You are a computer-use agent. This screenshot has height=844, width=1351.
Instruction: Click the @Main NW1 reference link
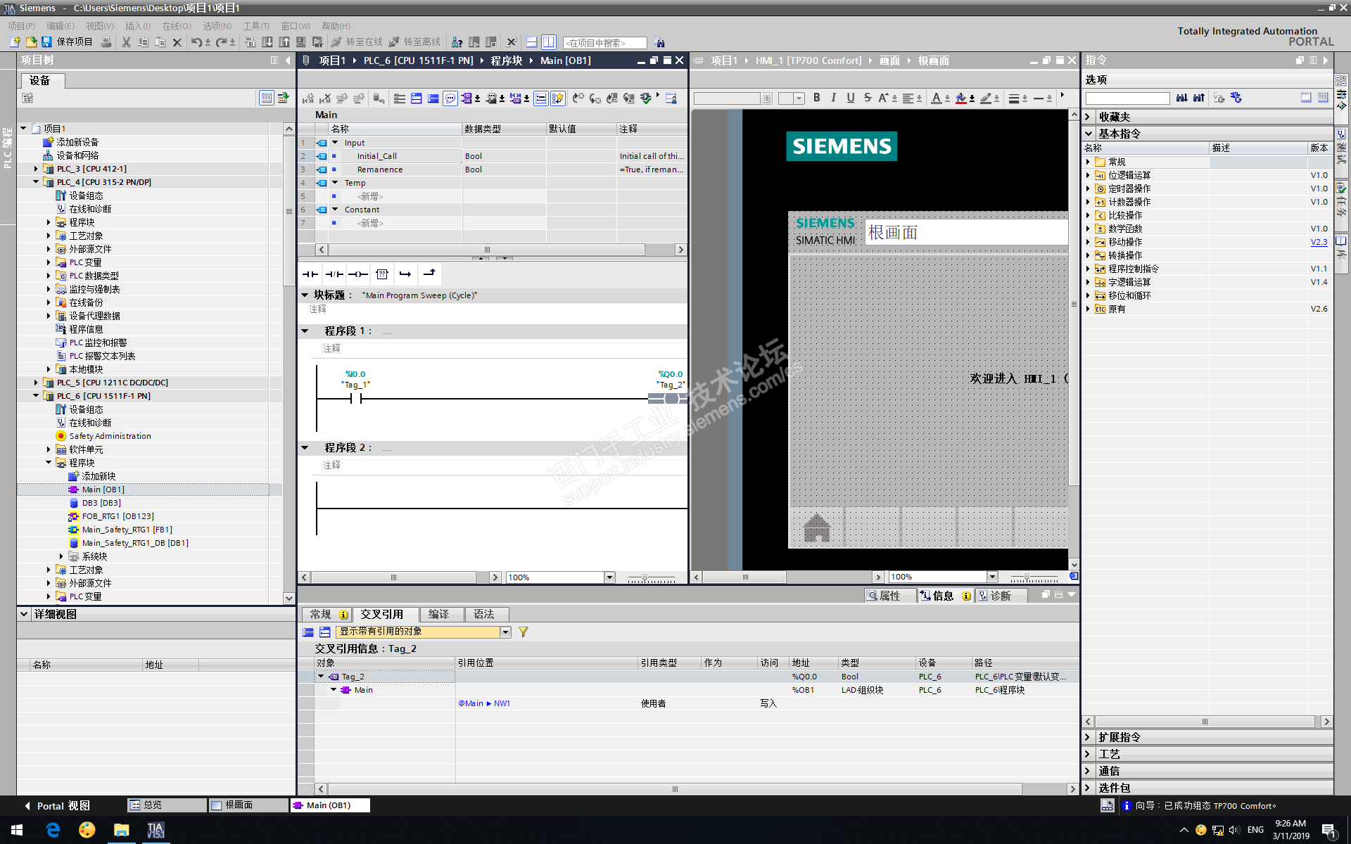483,703
